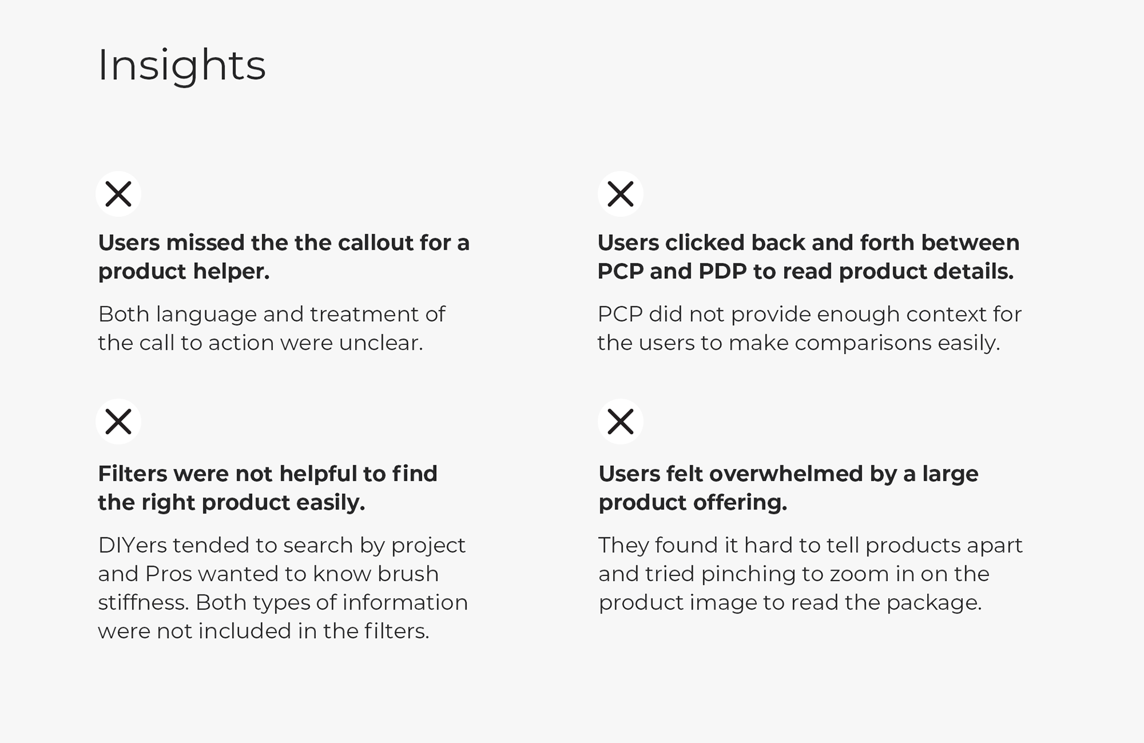Select 'Filters were not helpful' heading

click(x=268, y=488)
